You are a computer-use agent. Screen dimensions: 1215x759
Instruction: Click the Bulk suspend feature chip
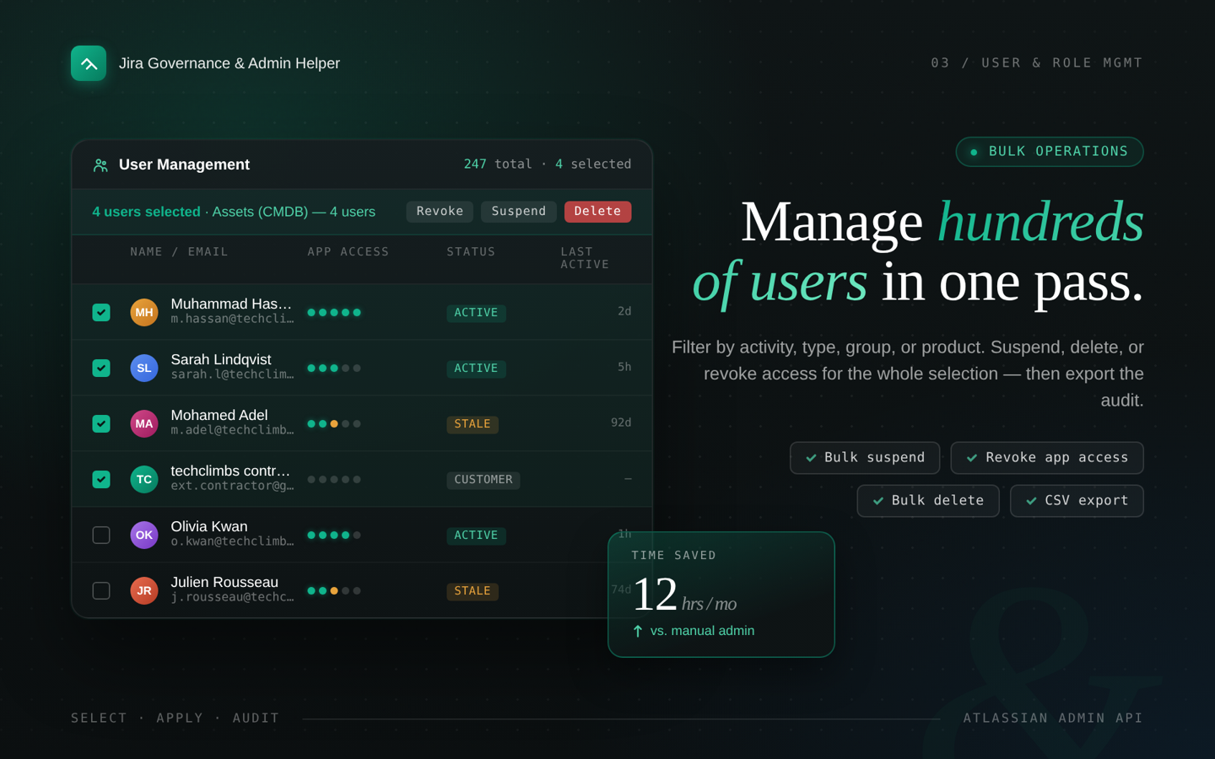pos(865,458)
